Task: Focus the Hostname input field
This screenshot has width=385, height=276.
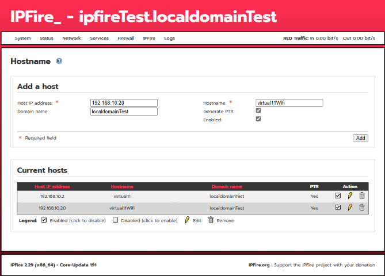Action: coord(289,103)
